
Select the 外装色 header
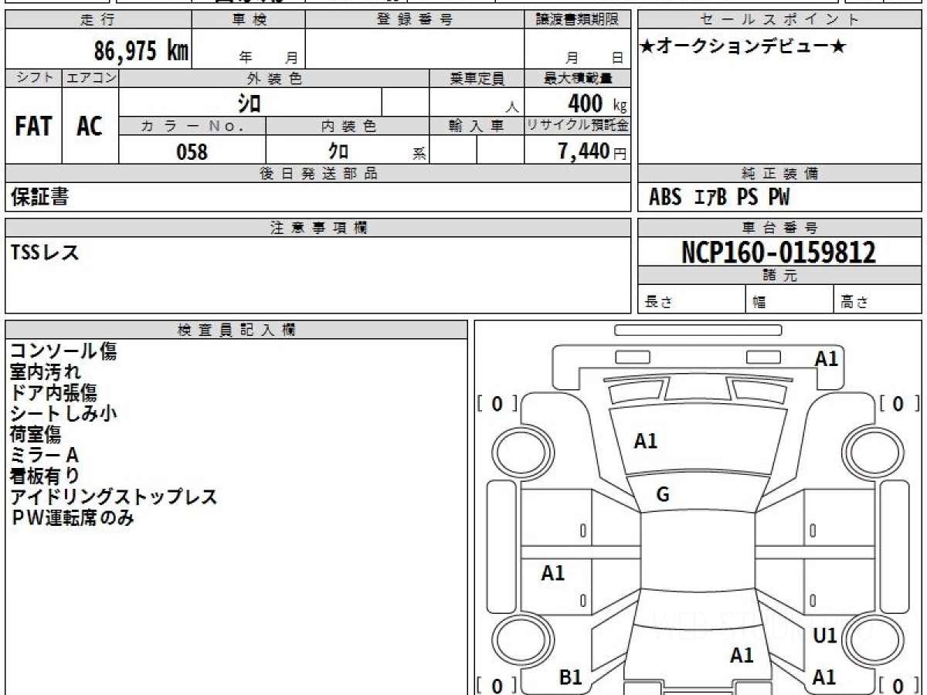274,78
